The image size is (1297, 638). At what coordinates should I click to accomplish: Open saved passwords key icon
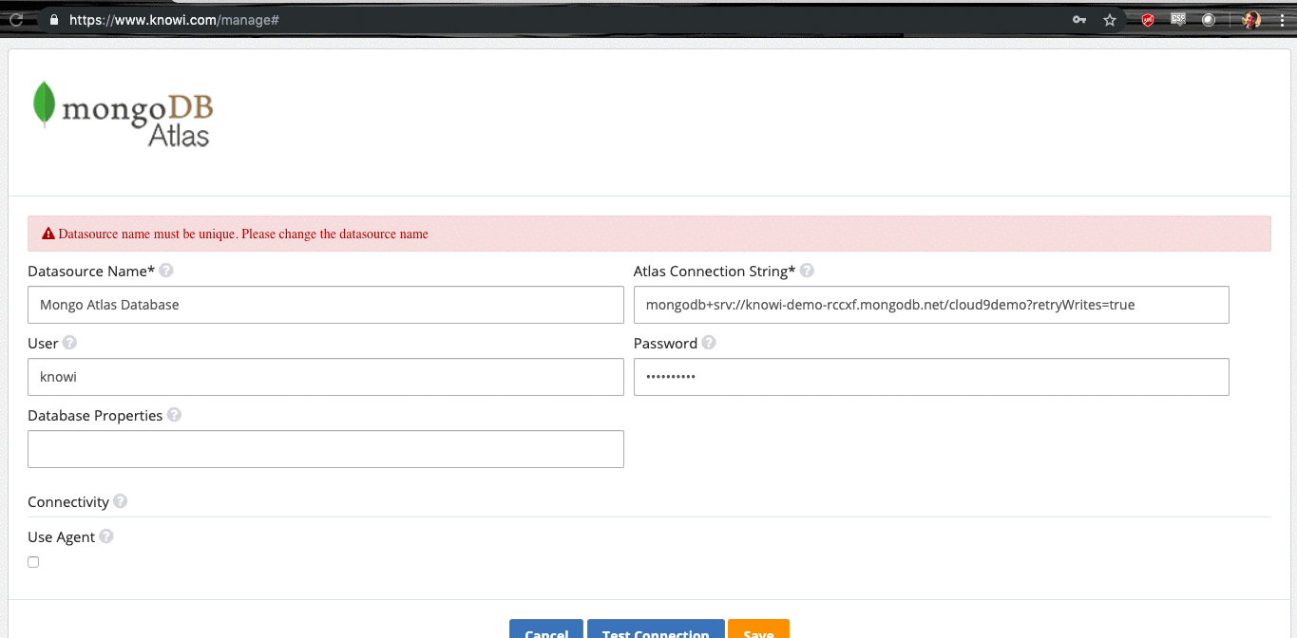point(1079,19)
